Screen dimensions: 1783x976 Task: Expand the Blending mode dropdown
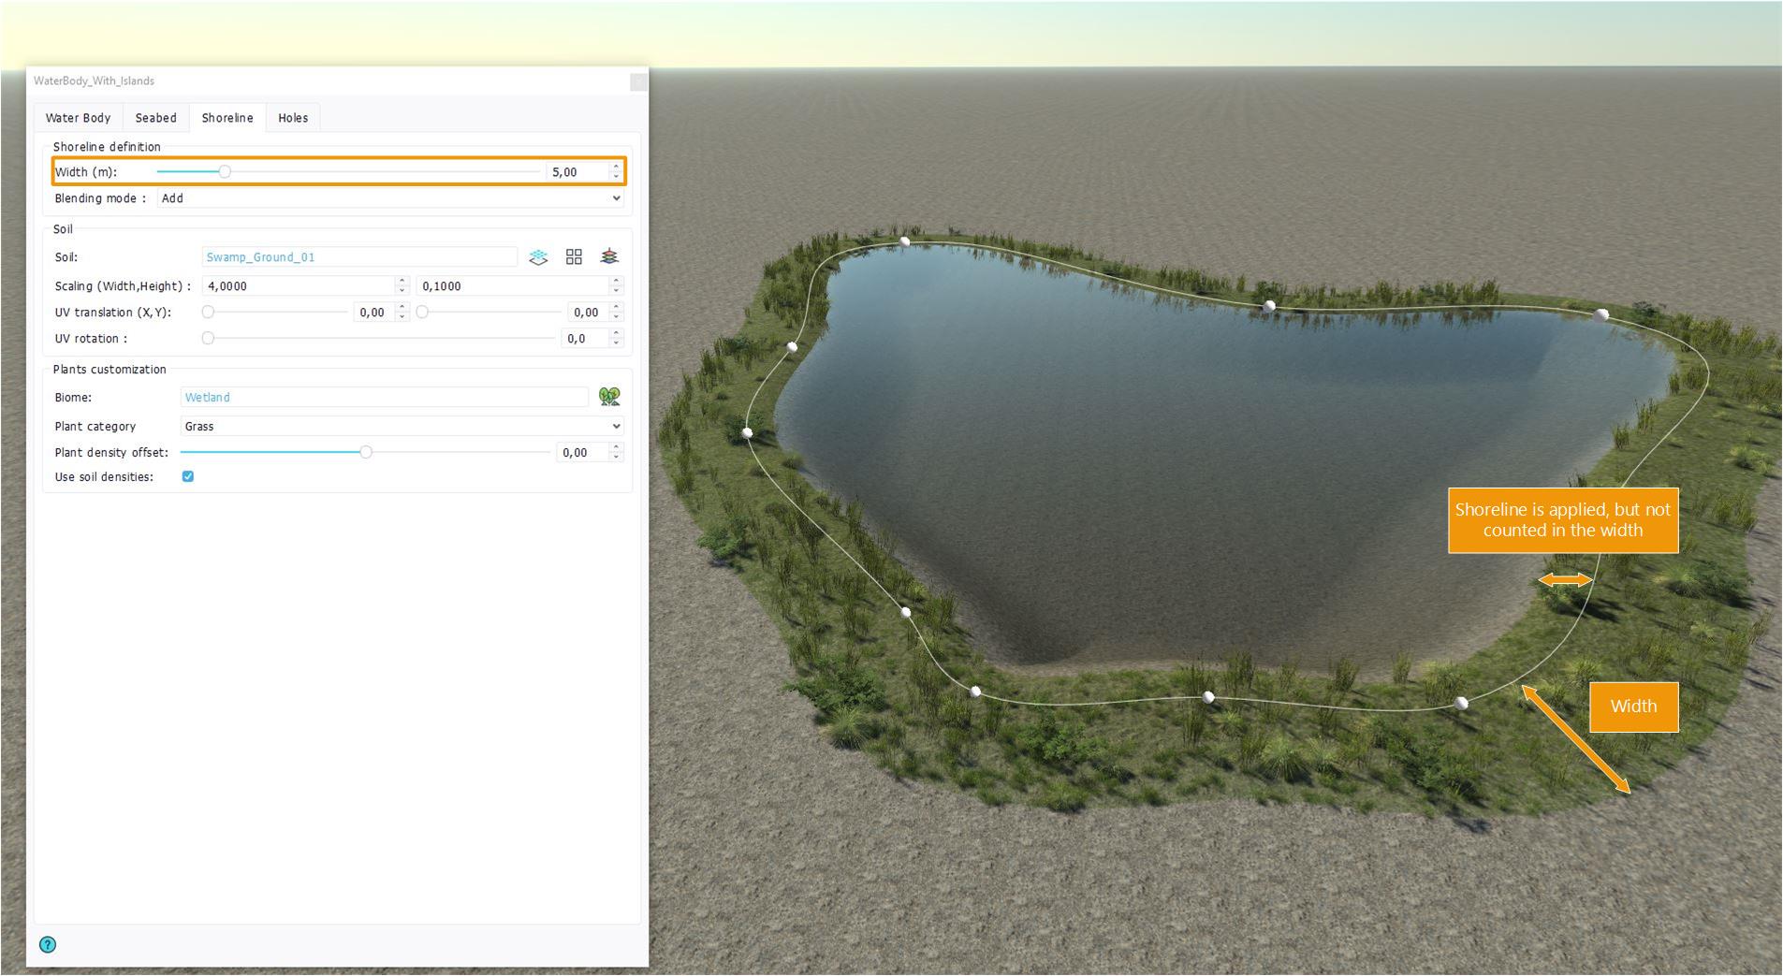click(x=389, y=198)
